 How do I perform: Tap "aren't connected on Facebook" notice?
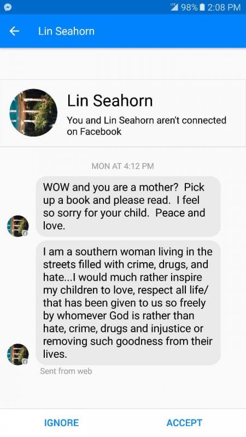147,126
